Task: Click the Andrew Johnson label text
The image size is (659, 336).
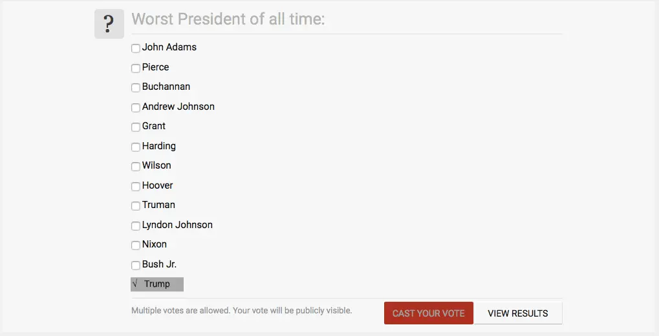Action: coord(178,107)
